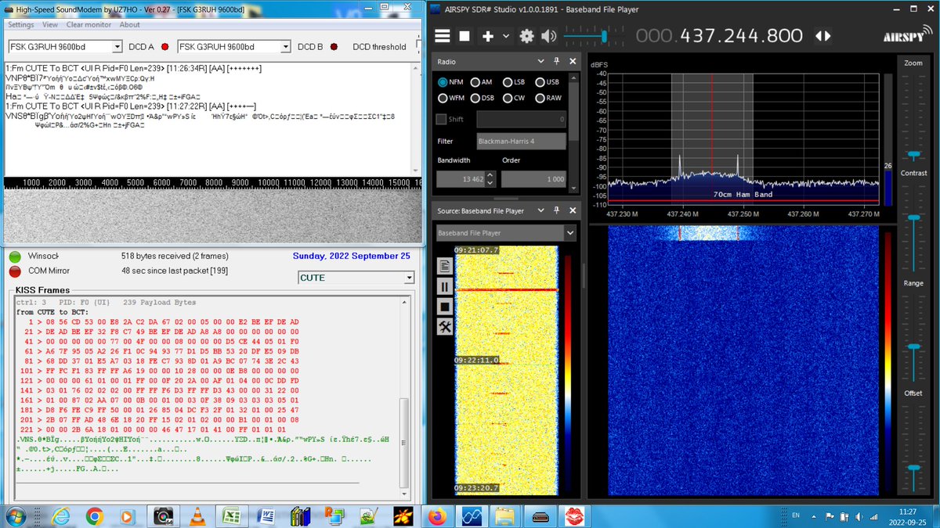Enable the Shift checkbox

click(442, 120)
